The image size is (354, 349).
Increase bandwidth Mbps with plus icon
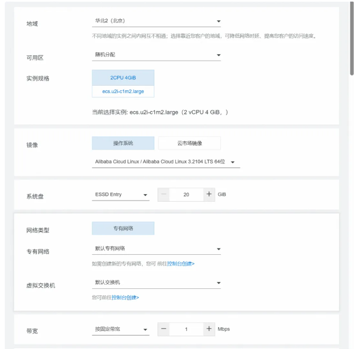209,329
